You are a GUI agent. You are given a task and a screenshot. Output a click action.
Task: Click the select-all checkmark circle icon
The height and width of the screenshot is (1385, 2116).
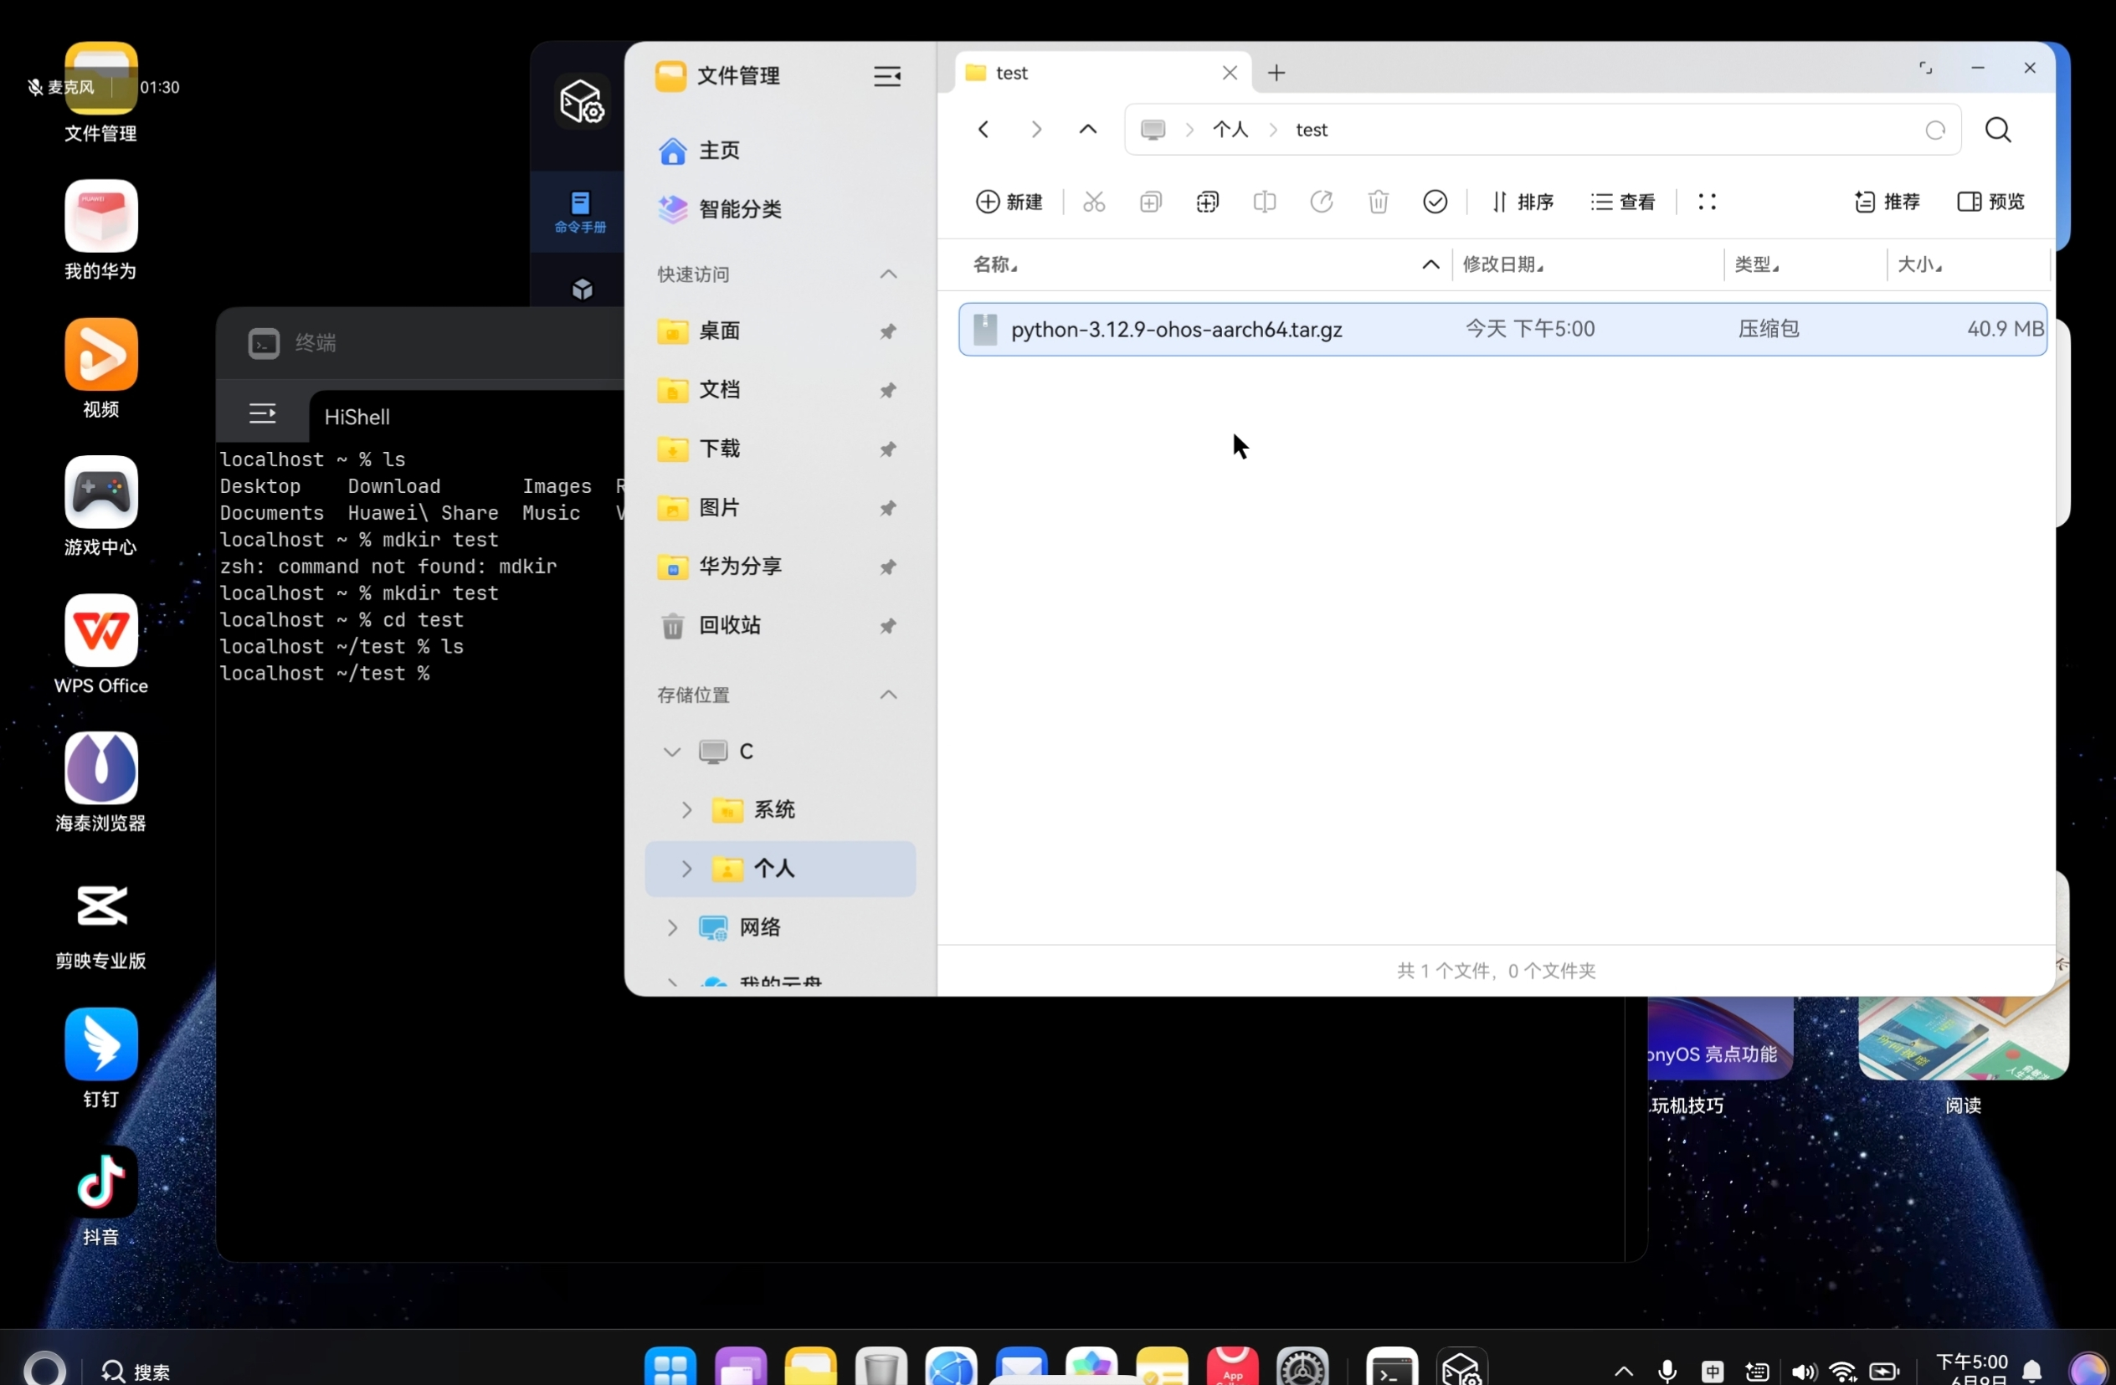coord(1435,202)
